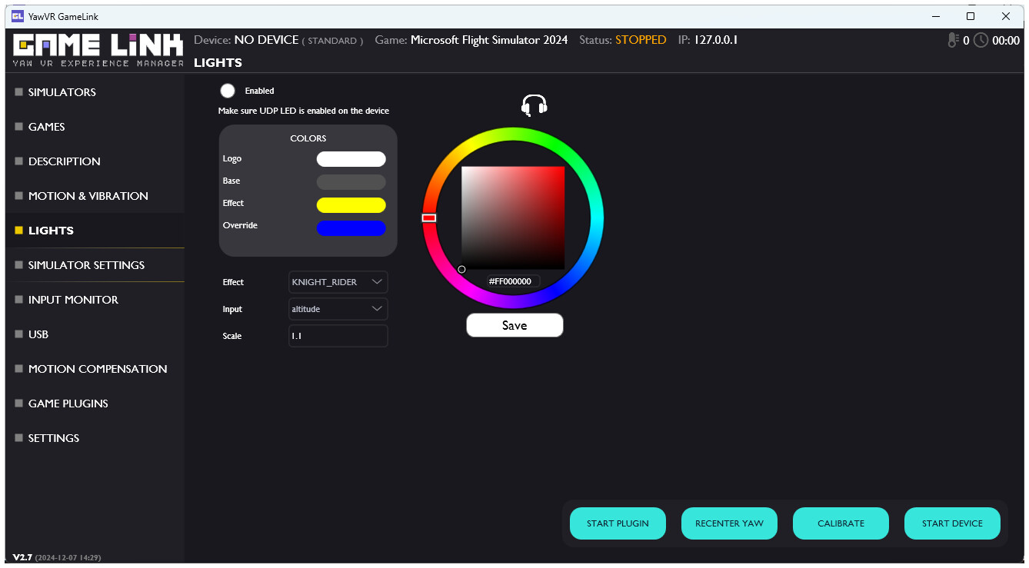Viewport: 1029px width, 568px height.
Task: Click the Scale input field showing 1.1
Action: coord(338,336)
